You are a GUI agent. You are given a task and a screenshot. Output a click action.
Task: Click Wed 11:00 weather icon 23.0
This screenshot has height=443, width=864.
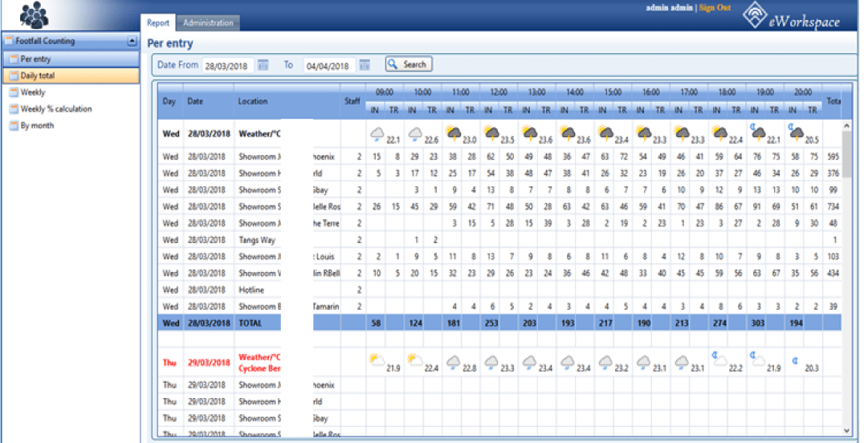point(454,133)
